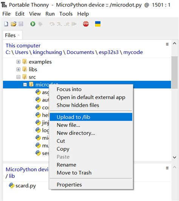Click the Ukraine flag icon in the toolbar
Screen dimensions: 179x201
(x=98, y=24)
